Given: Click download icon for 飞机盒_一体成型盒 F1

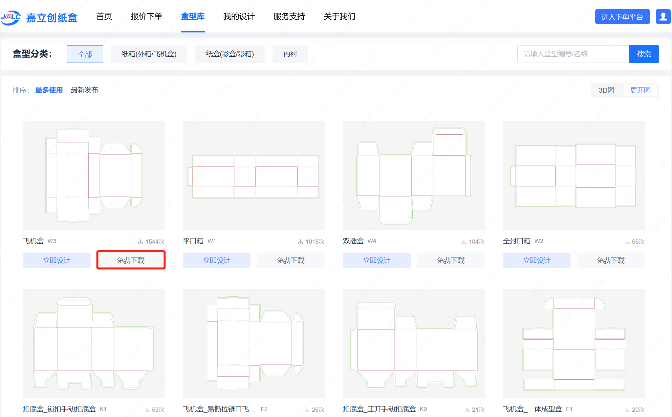Looking at the screenshot, I should [x=627, y=410].
